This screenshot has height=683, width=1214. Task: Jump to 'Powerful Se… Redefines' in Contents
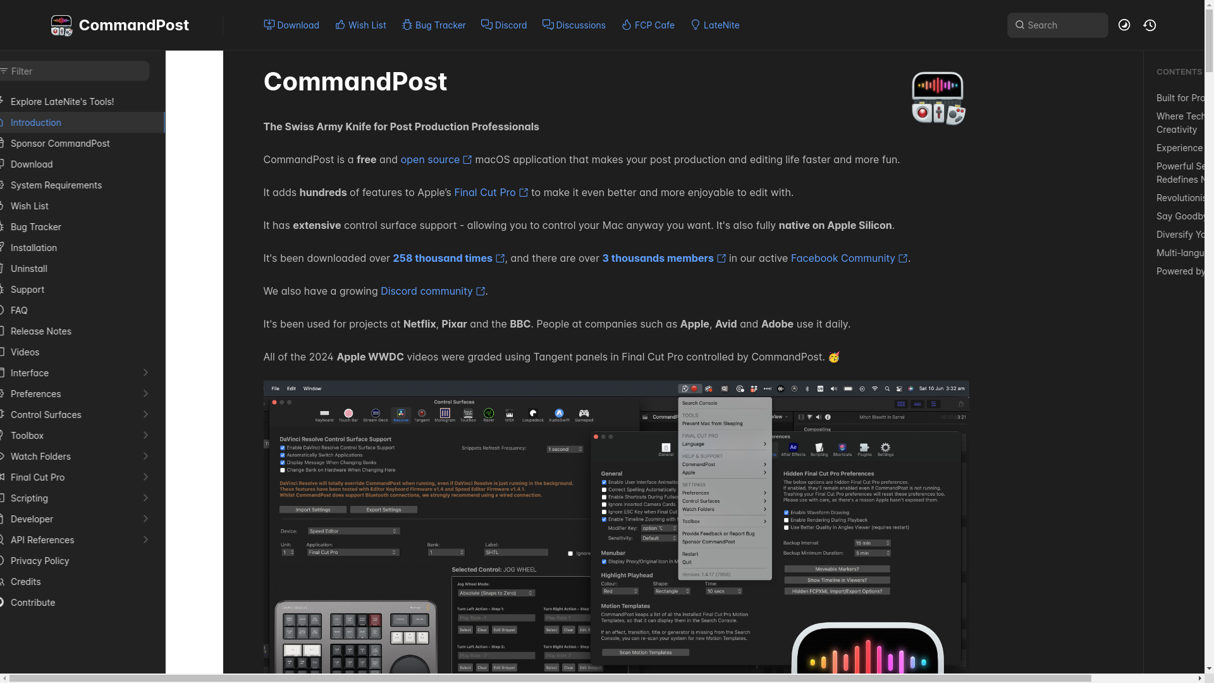click(1180, 173)
